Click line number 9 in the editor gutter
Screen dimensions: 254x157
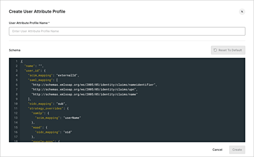click(16, 99)
